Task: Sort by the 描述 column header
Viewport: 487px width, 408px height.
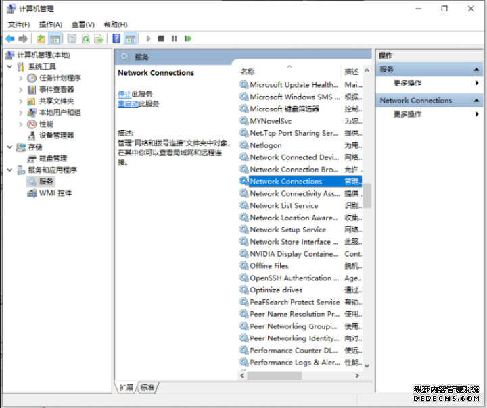Action: point(352,72)
